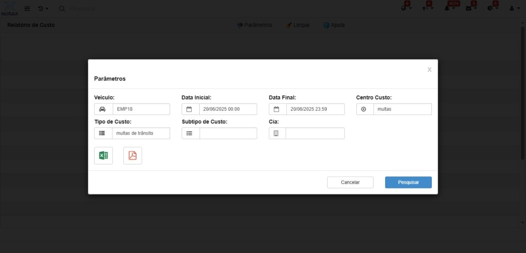Select the Veículo field containing EMP18
The height and width of the screenshot is (253, 526).
(141, 109)
